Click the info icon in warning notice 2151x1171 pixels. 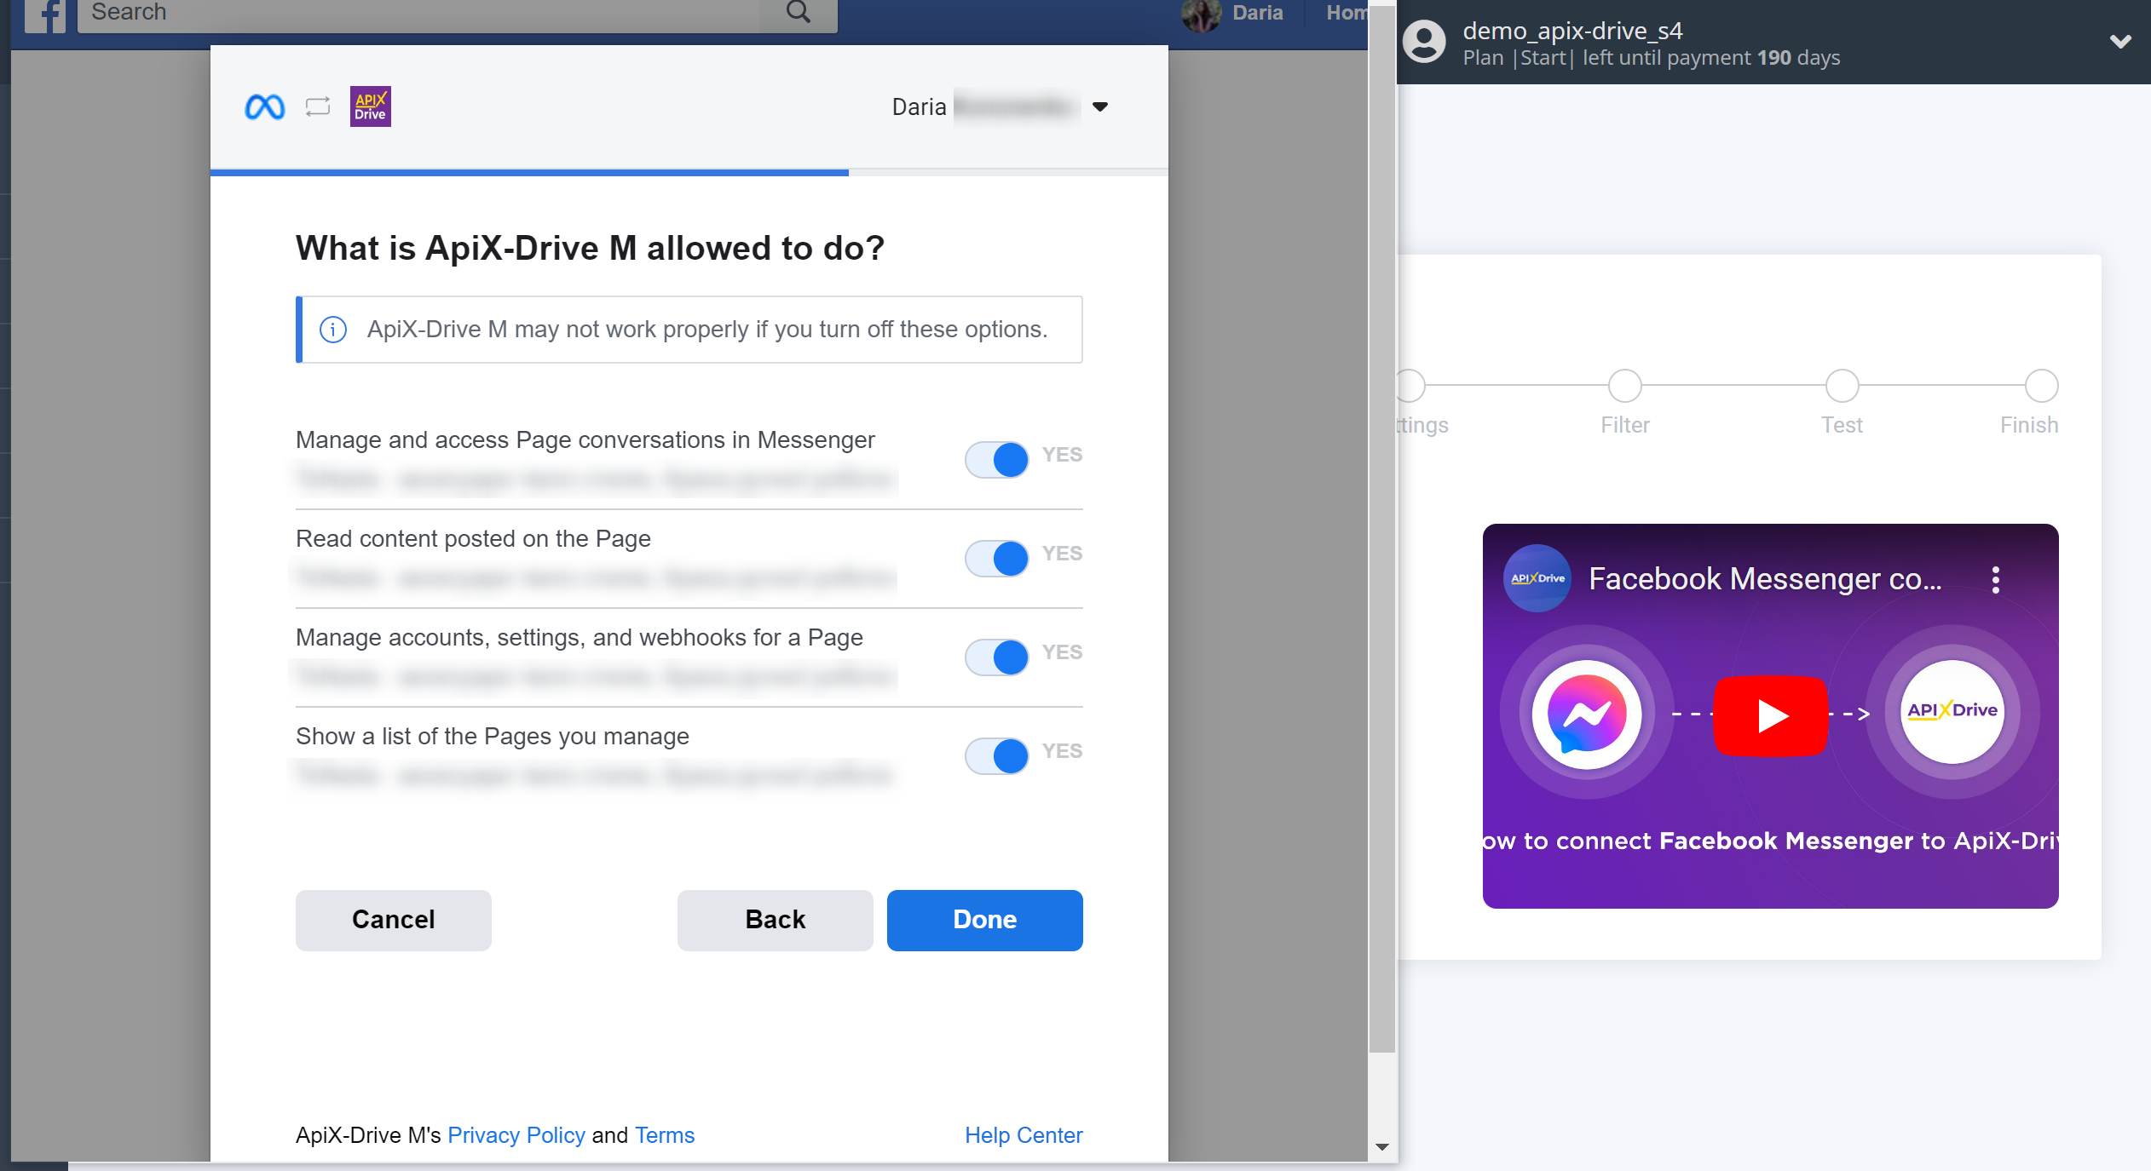(333, 330)
